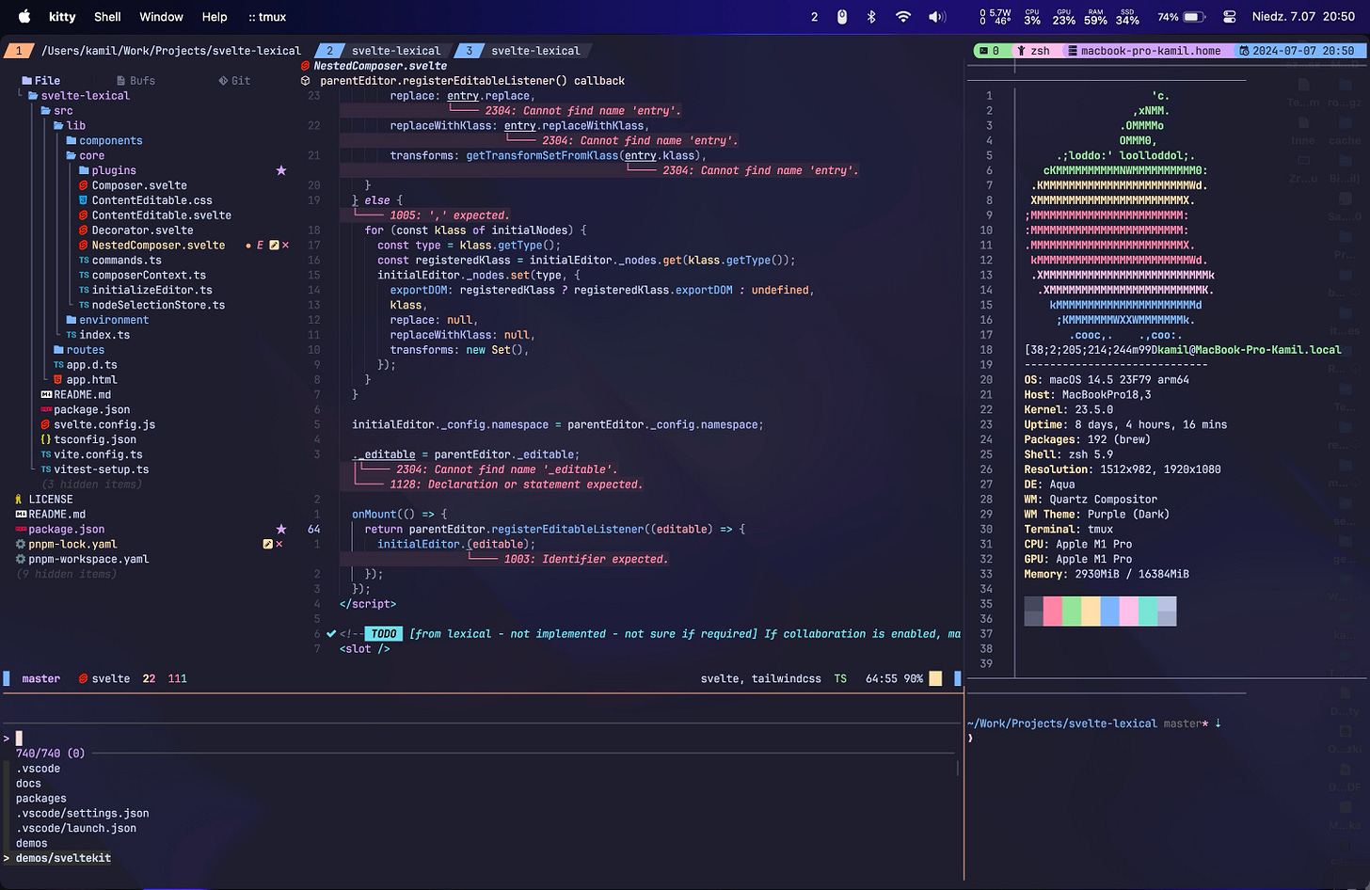Click the star marker on plugins row
This screenshot has width=1370, height=890.
point(280,170)
